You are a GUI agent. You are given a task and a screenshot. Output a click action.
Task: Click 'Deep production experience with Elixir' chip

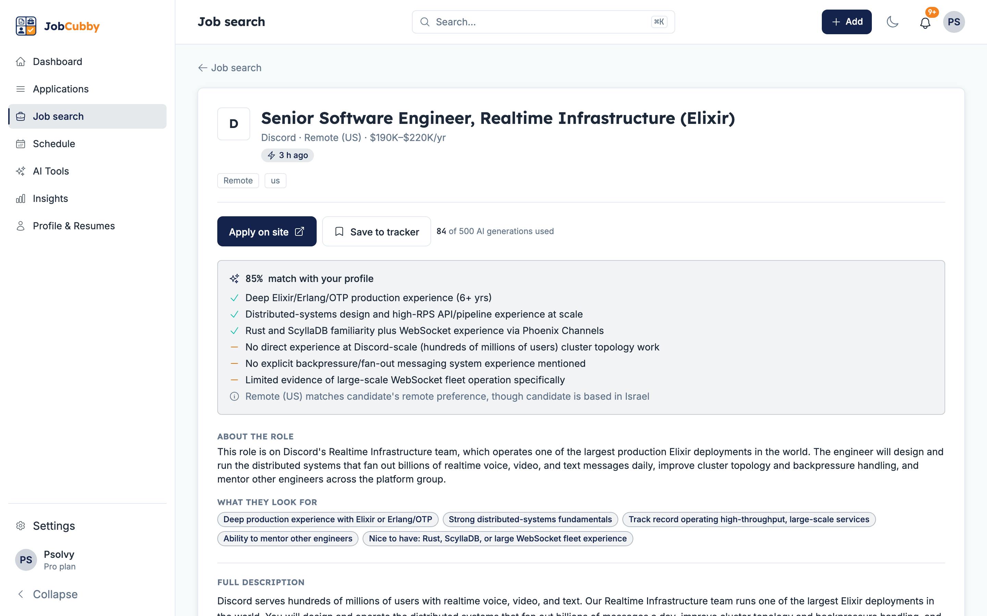[x=328, y=519]
